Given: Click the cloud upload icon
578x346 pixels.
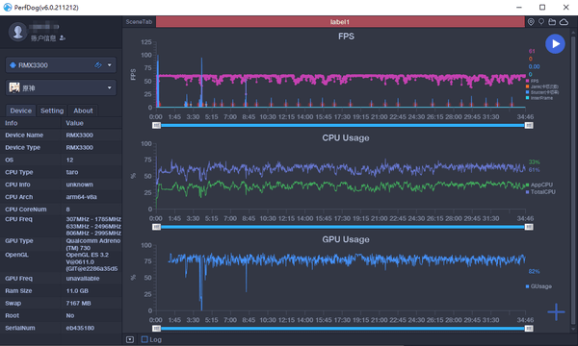Looking at the screenshot, I should [564, 22].
